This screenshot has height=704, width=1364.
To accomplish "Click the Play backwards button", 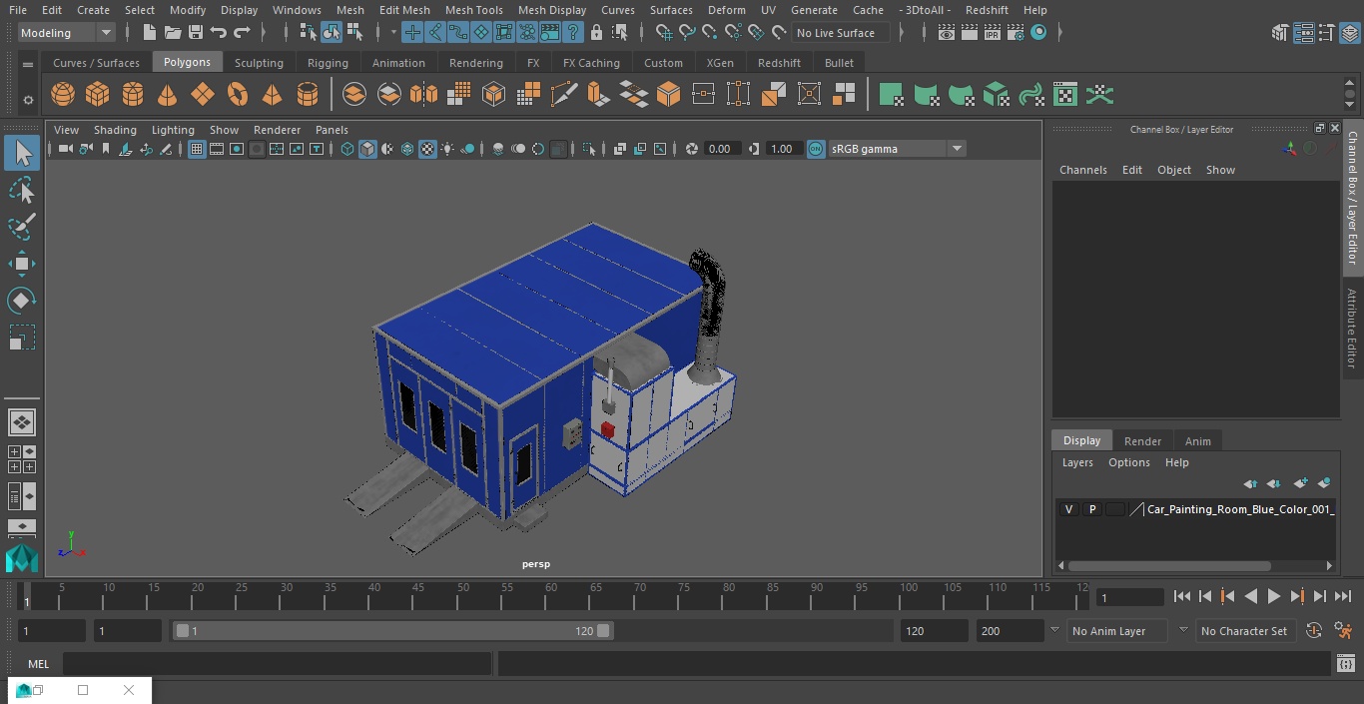I will click(x=1251, y=596).
